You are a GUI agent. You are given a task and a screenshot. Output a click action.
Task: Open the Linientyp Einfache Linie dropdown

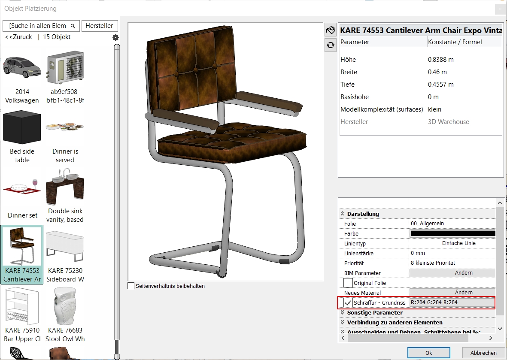pos(452,243)
